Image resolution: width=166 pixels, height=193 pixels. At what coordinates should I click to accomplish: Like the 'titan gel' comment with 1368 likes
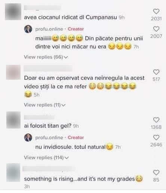[156, 120]
